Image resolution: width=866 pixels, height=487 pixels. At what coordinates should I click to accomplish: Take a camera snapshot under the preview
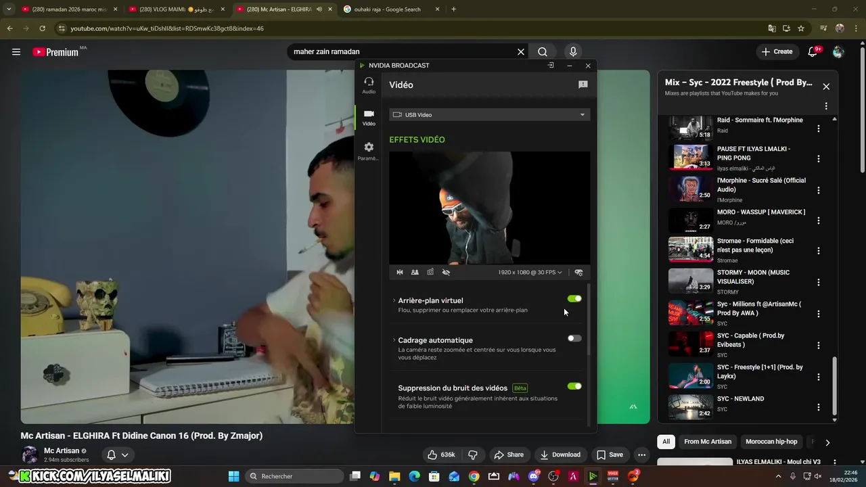click(x=430, y=272)
